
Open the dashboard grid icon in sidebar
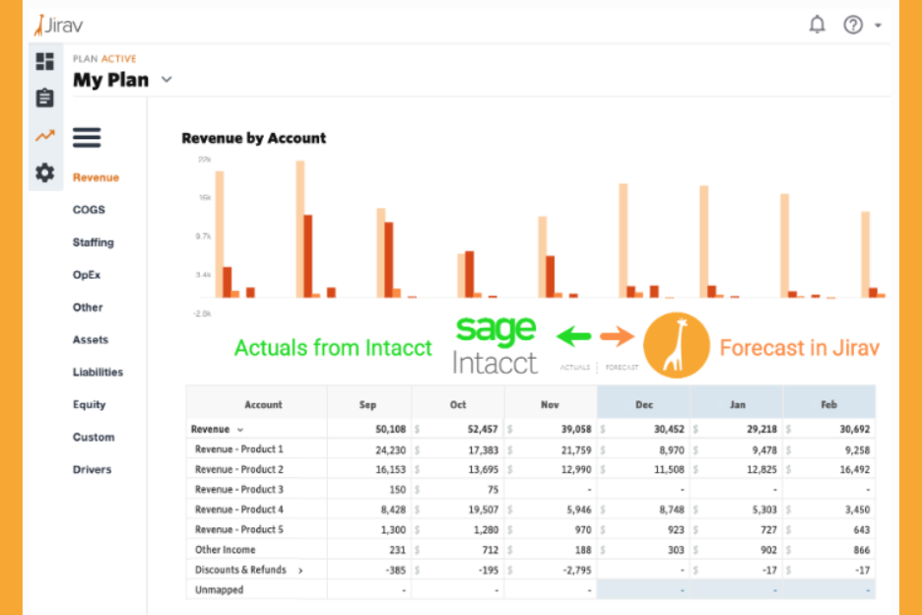[x=45, y=61]
